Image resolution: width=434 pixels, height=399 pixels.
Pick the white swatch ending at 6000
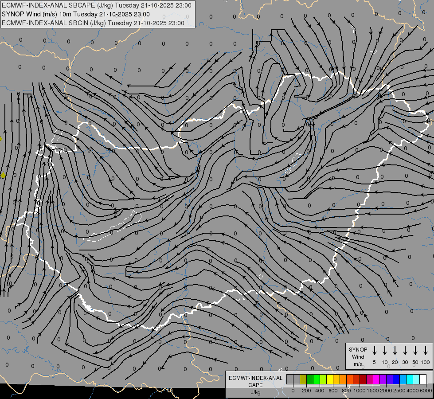coord(423,379)
